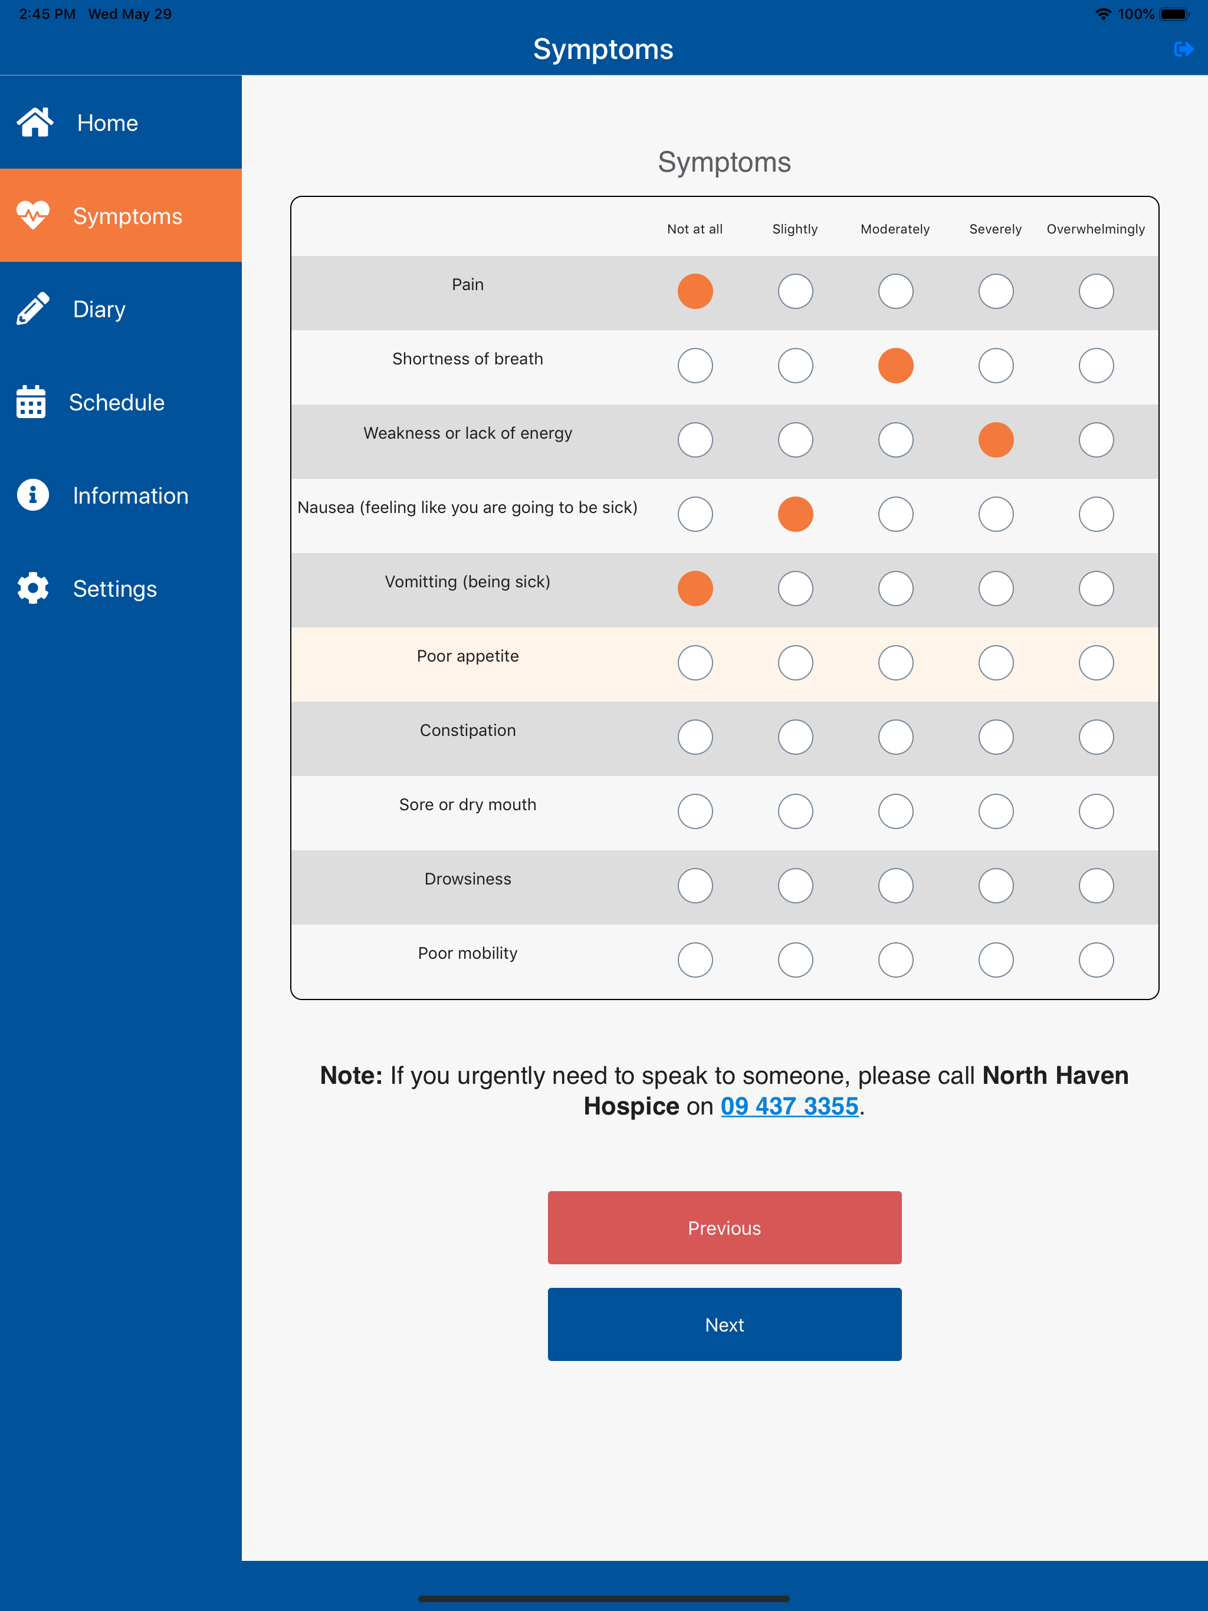Select Severely for Sore or dry mouth

[x=995, y=811]
